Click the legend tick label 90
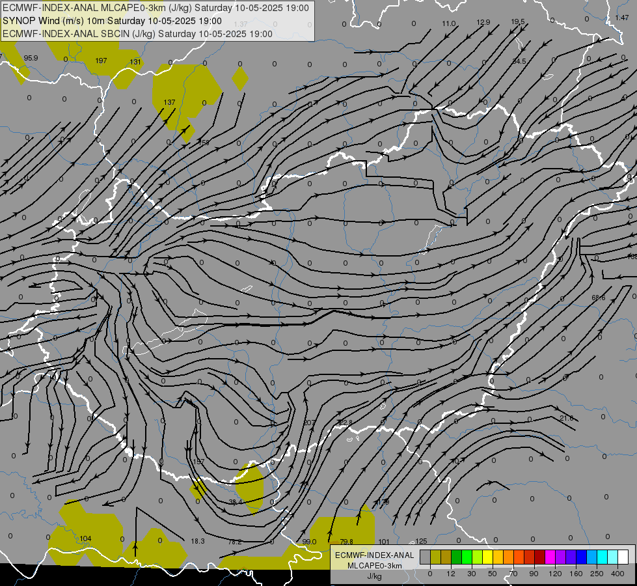Screen dimensions: 637x586 tap(534, 574)
